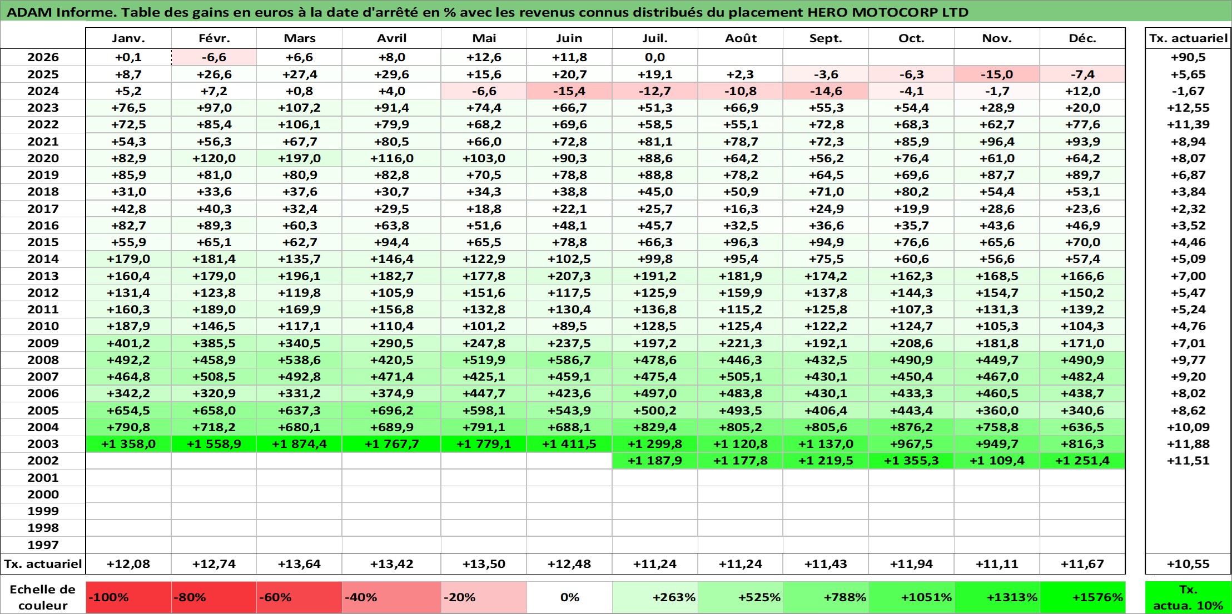Select the +179,0 cell for January 2014
The height and width of the screenshot is (614, 1232).
coord(128,259)
